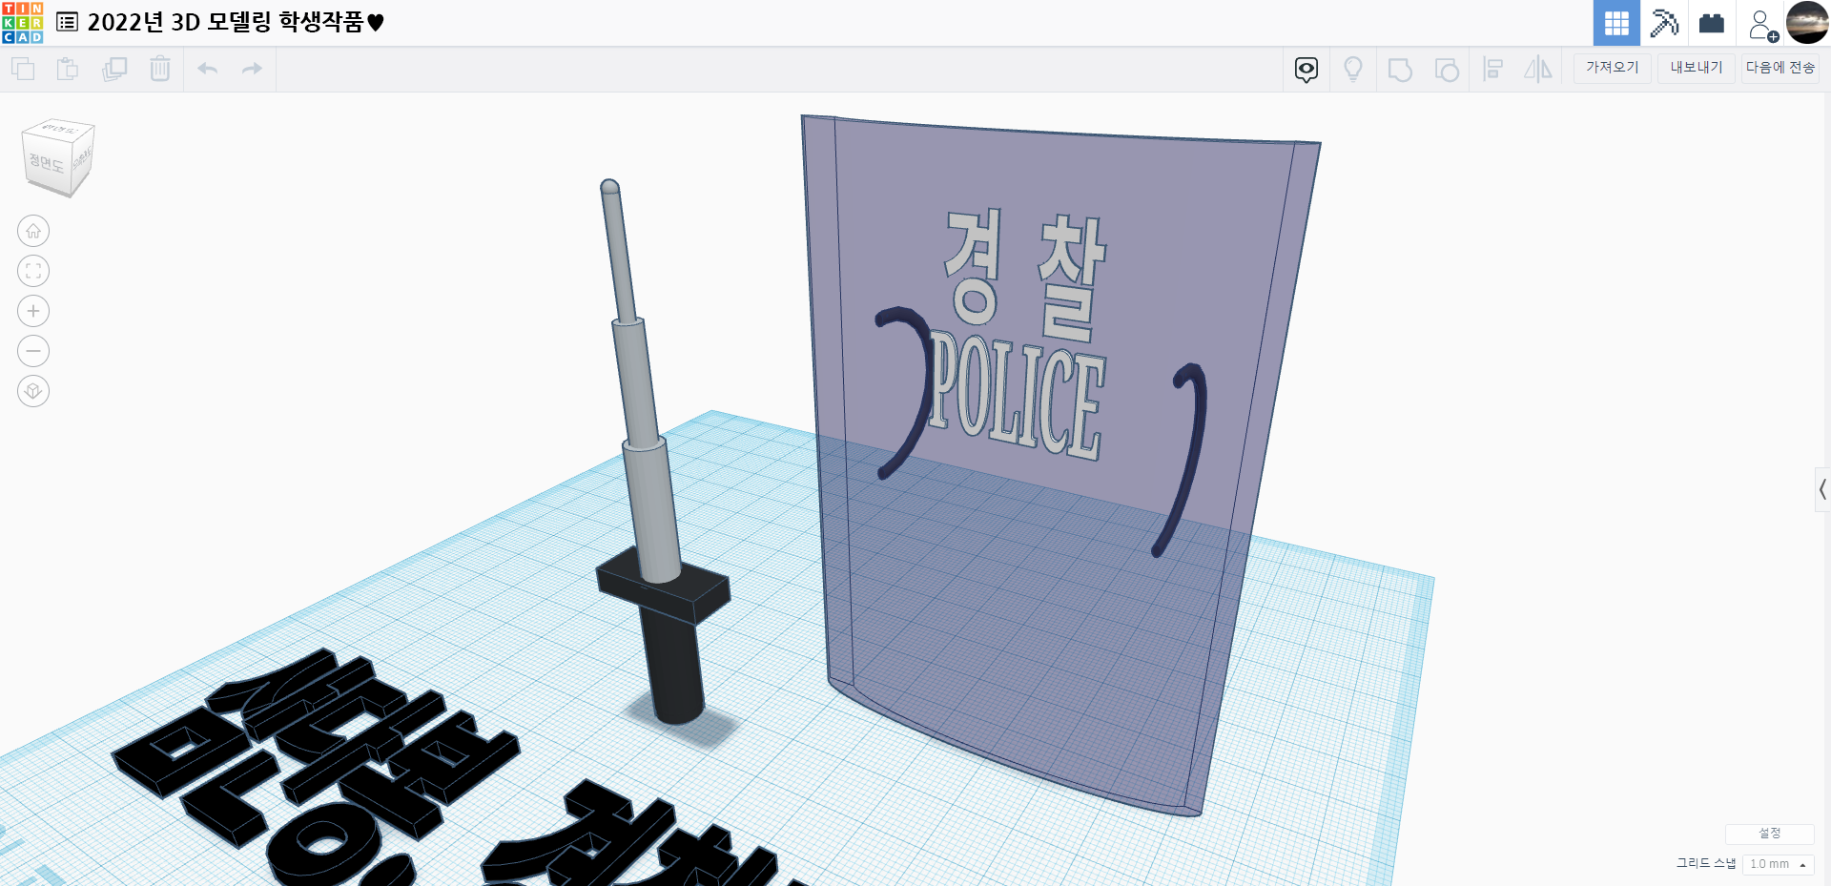Click the 가져오기 import button

coord(1613,68)
